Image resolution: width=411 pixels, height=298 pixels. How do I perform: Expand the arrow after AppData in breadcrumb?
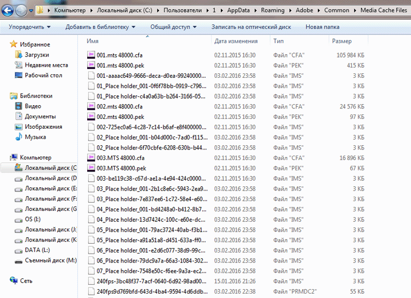click(255, 10)
